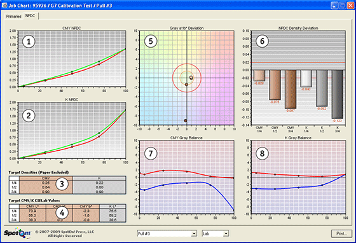The width and height of the screenshot is (356, 243).
Task: Click the CMY 1/2 density value 0.54
Action: coord(46,188)
